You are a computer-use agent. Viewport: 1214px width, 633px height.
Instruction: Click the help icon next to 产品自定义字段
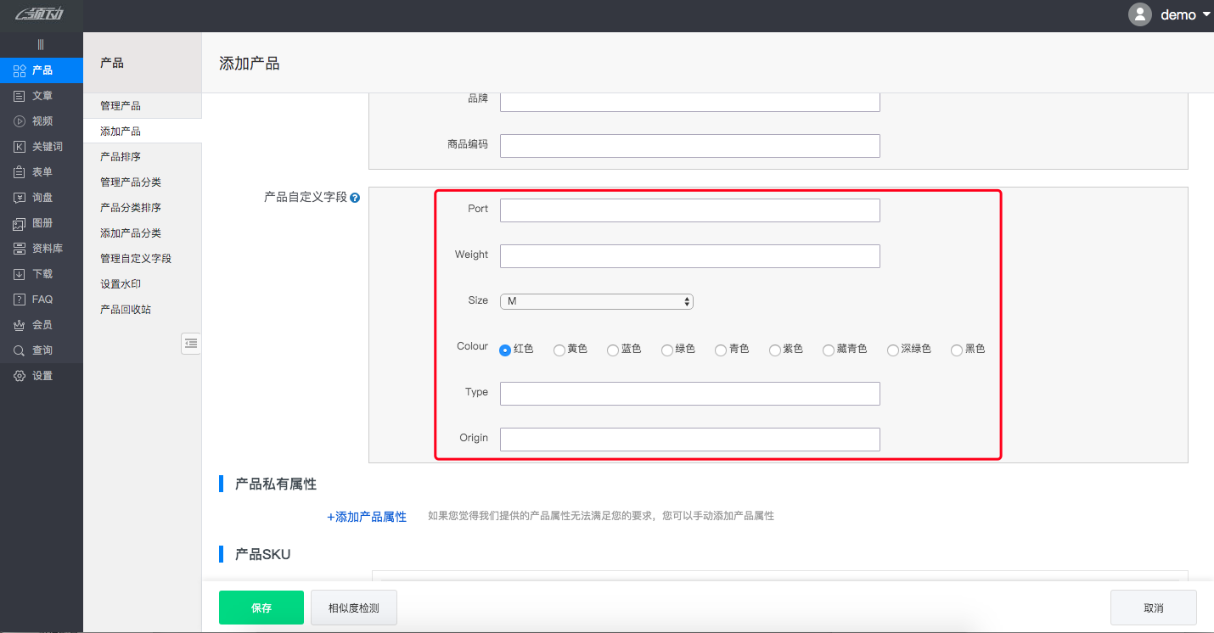(x=355, y=196)
